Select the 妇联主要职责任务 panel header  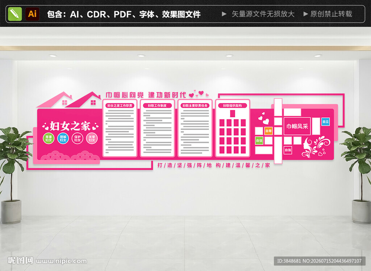coord(195,106)
